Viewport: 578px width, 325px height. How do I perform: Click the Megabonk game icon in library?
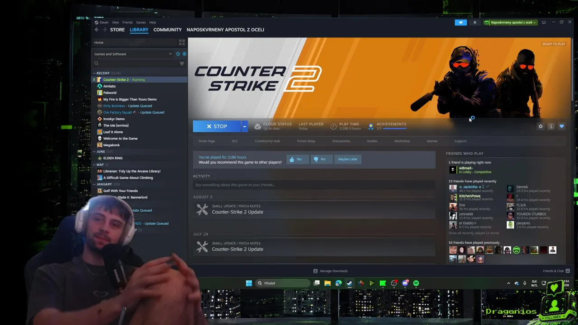pos(100,145)
